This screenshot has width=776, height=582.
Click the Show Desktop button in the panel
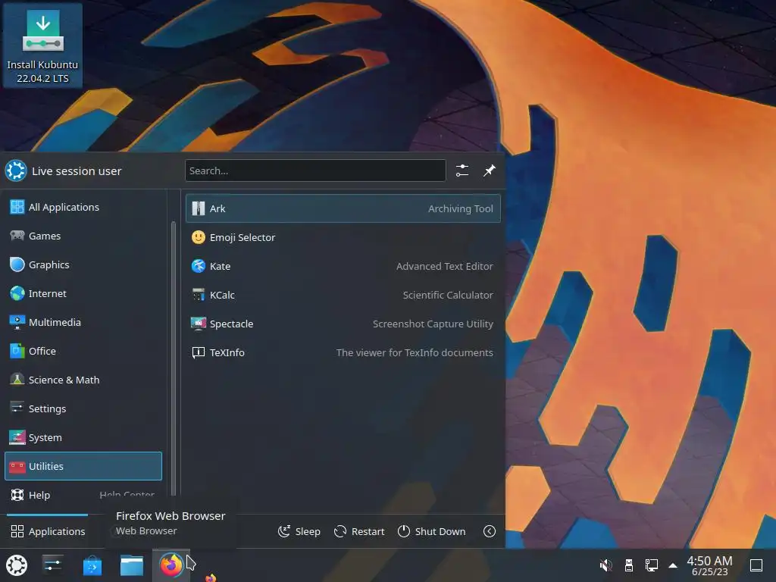pos(756,565)
